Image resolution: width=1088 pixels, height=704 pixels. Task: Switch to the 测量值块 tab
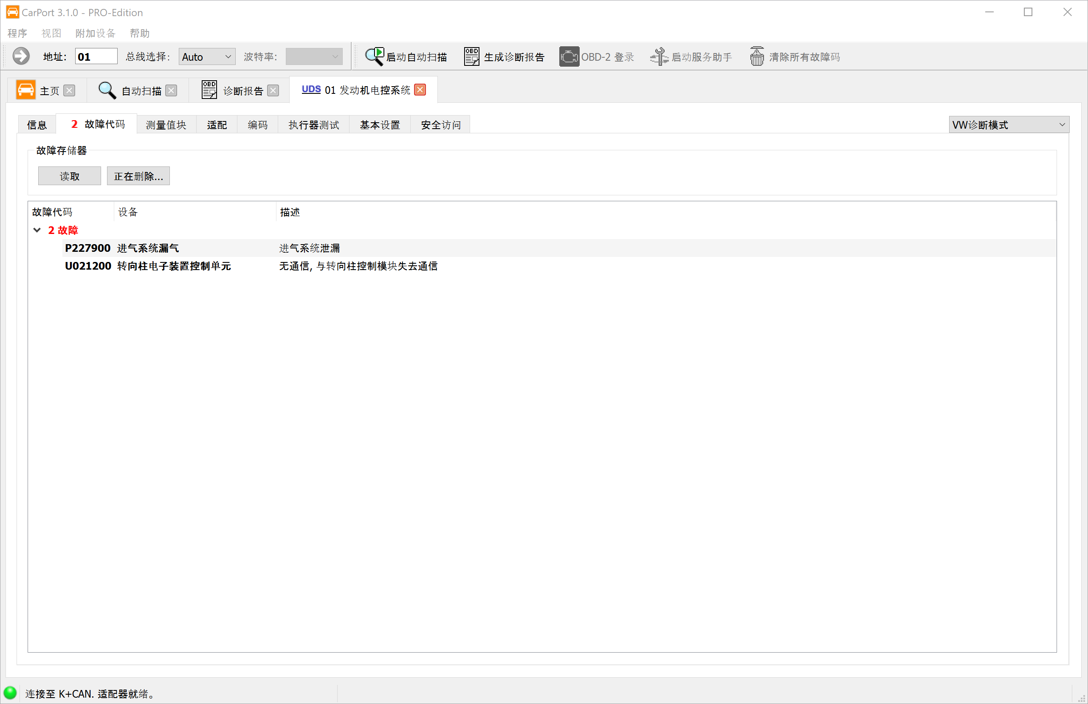[166, 124]
